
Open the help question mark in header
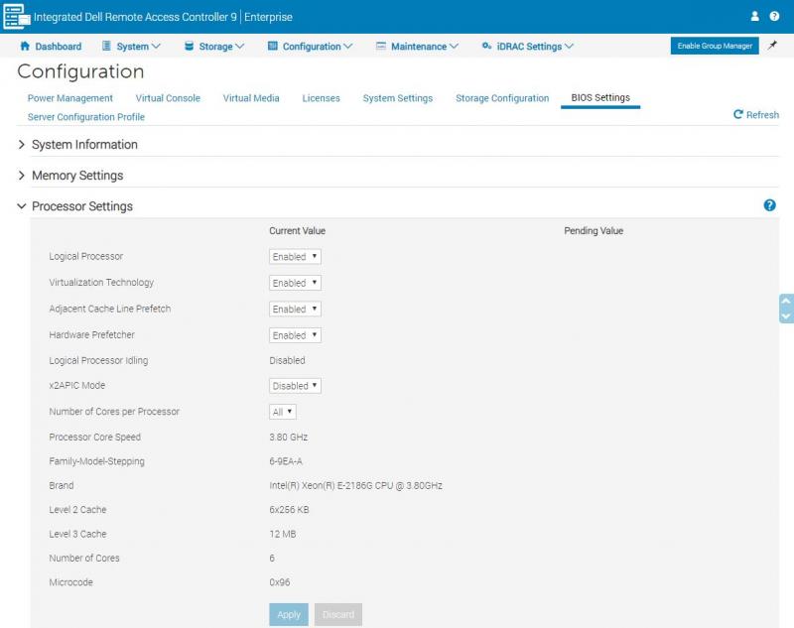[774, 17]
